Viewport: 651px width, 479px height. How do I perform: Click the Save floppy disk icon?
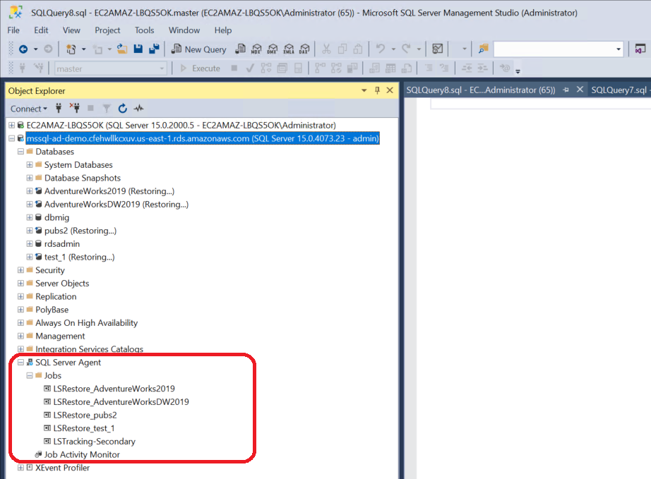click(x=138, y=49)
